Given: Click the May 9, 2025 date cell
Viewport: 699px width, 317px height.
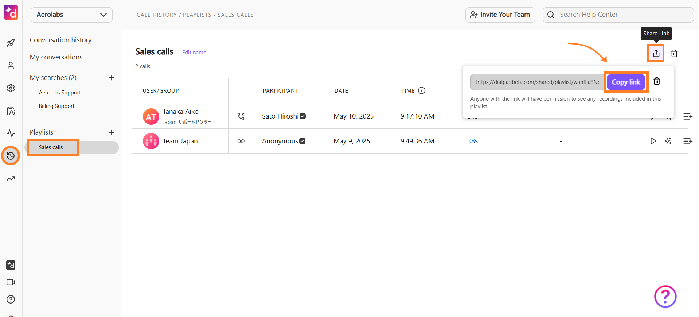Looking at the screenshot, I should [x=352, y=141].
